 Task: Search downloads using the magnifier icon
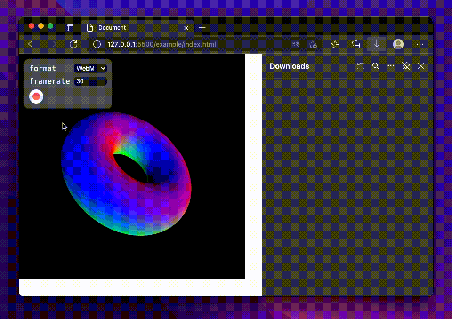[x=376, y=66]
